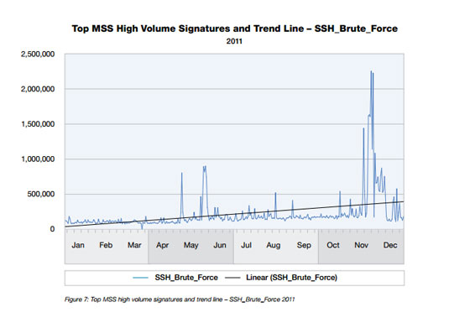Select the Sep month label

(304, 246)
